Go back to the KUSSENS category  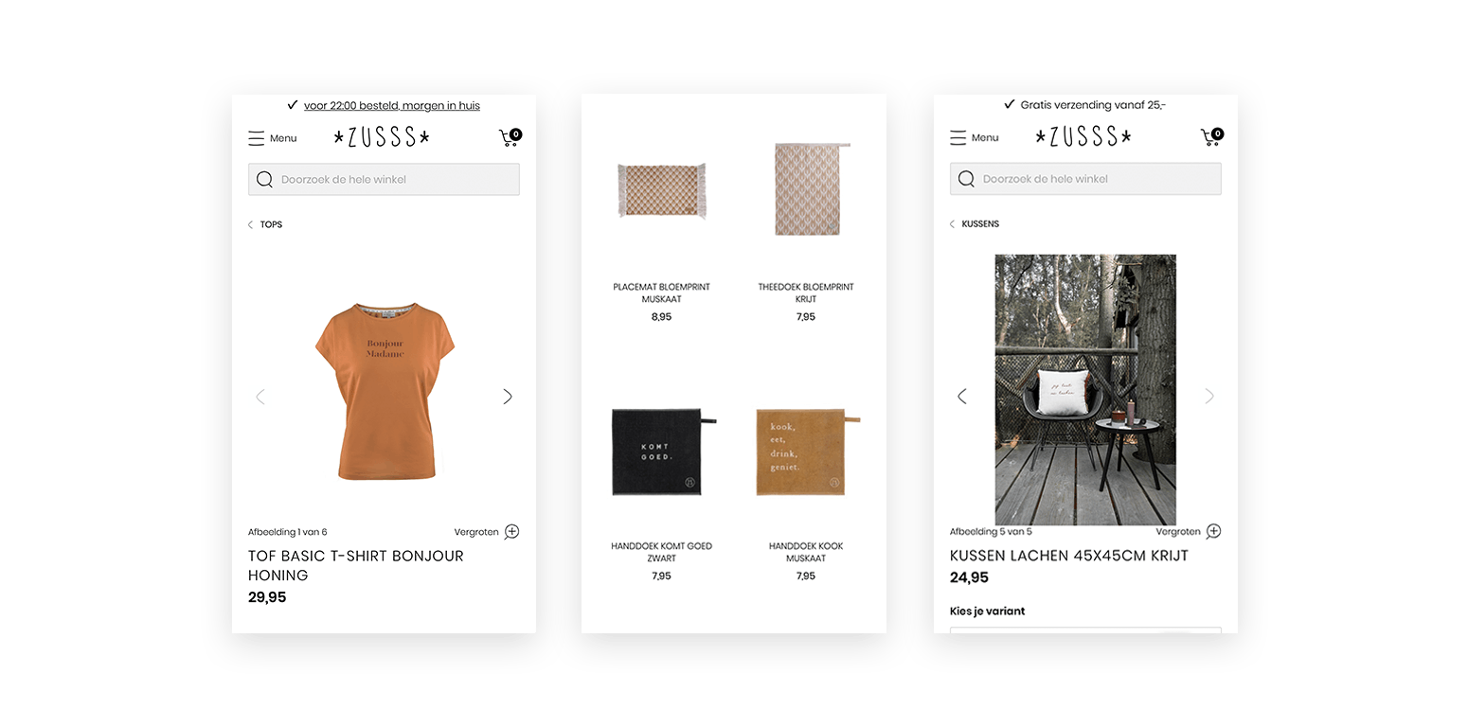(x=975, y=224)
